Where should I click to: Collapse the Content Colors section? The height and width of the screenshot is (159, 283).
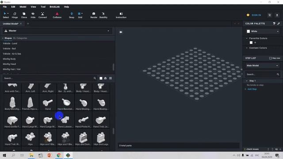(x=247, y=48)
